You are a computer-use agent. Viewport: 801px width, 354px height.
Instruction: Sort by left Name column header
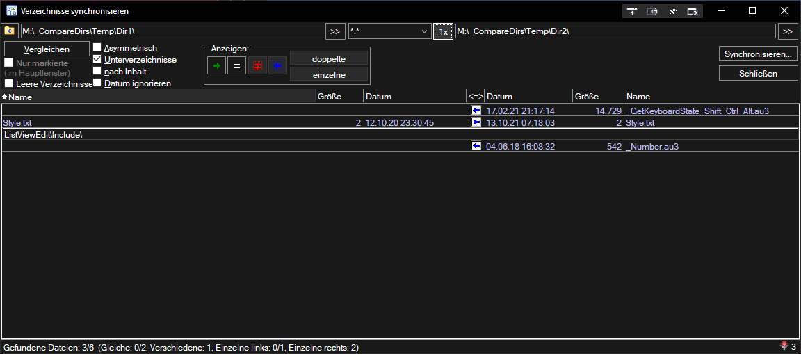click(x=159, y=97)
